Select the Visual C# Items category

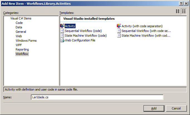pos(21,18)
